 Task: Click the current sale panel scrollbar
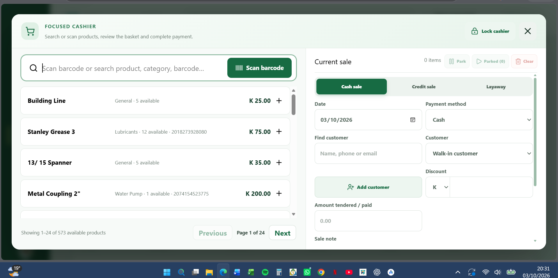click(x=535, y=132)
